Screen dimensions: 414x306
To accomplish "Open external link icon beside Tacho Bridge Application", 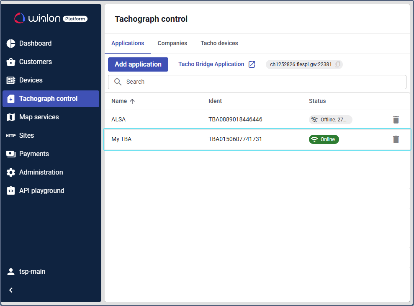I will [252, 64].
